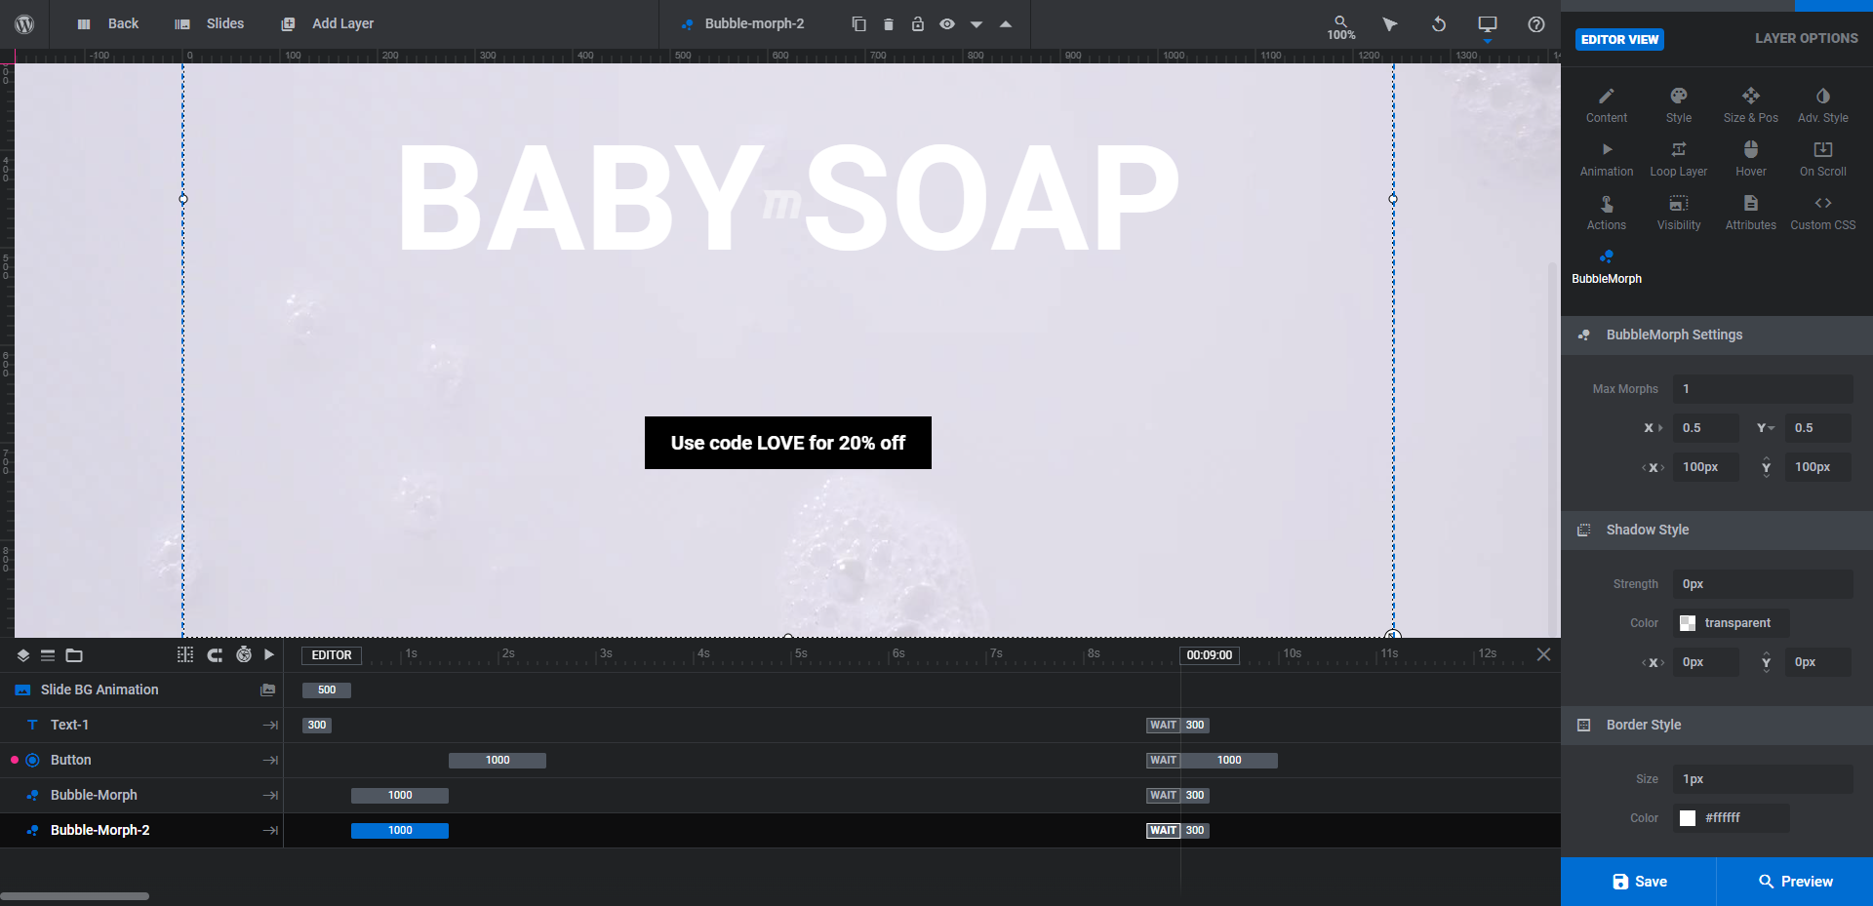Screen dimensions: 1873x906
Task: Click the Bubble-Morph-2 blue 1000 animation bar
Action: point(400,831)
